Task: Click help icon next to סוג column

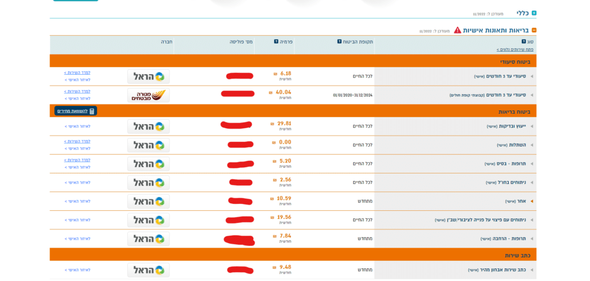Action: point(524,41)
